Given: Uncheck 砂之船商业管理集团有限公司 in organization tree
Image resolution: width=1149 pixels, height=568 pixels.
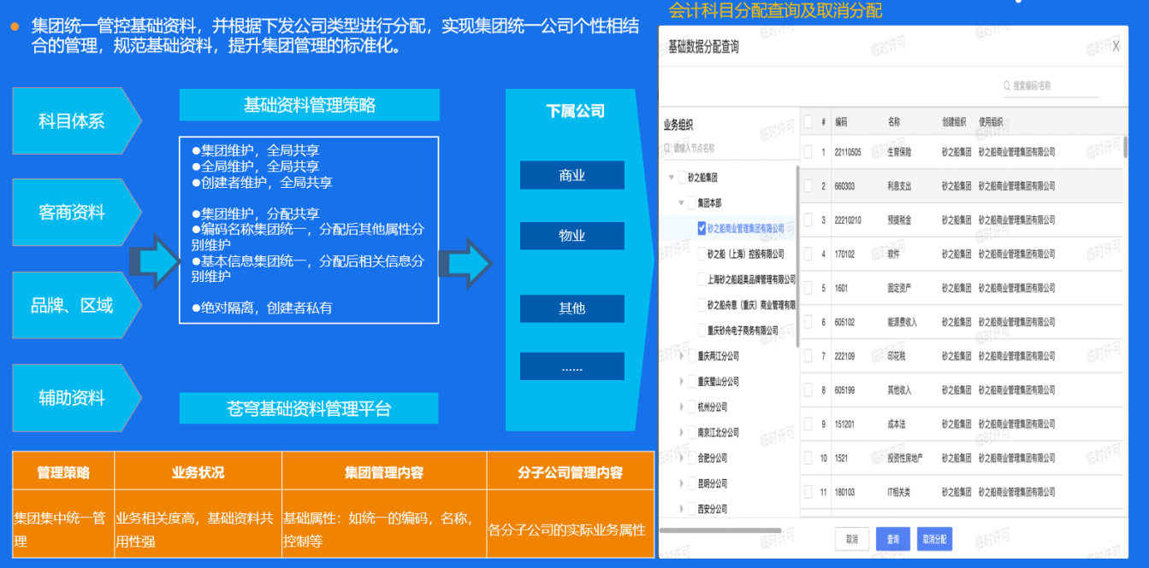Looking at the screenshot, I should 702,228.
